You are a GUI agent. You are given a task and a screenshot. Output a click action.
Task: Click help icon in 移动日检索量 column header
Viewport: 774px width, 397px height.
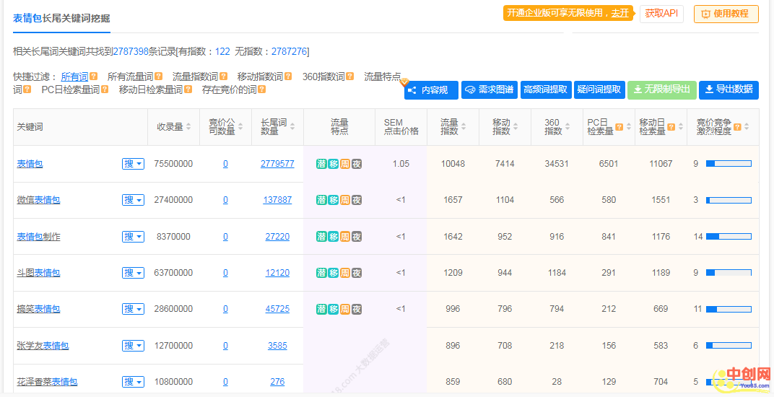click(x=671, y=127)
